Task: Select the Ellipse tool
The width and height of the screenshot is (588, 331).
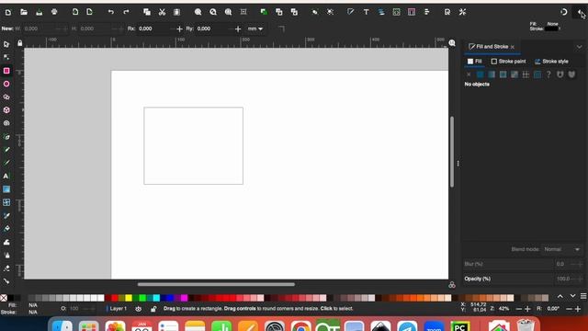Action: (x=6, y=84)
